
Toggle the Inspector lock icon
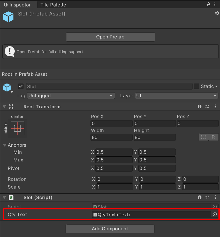click(208, 5)
